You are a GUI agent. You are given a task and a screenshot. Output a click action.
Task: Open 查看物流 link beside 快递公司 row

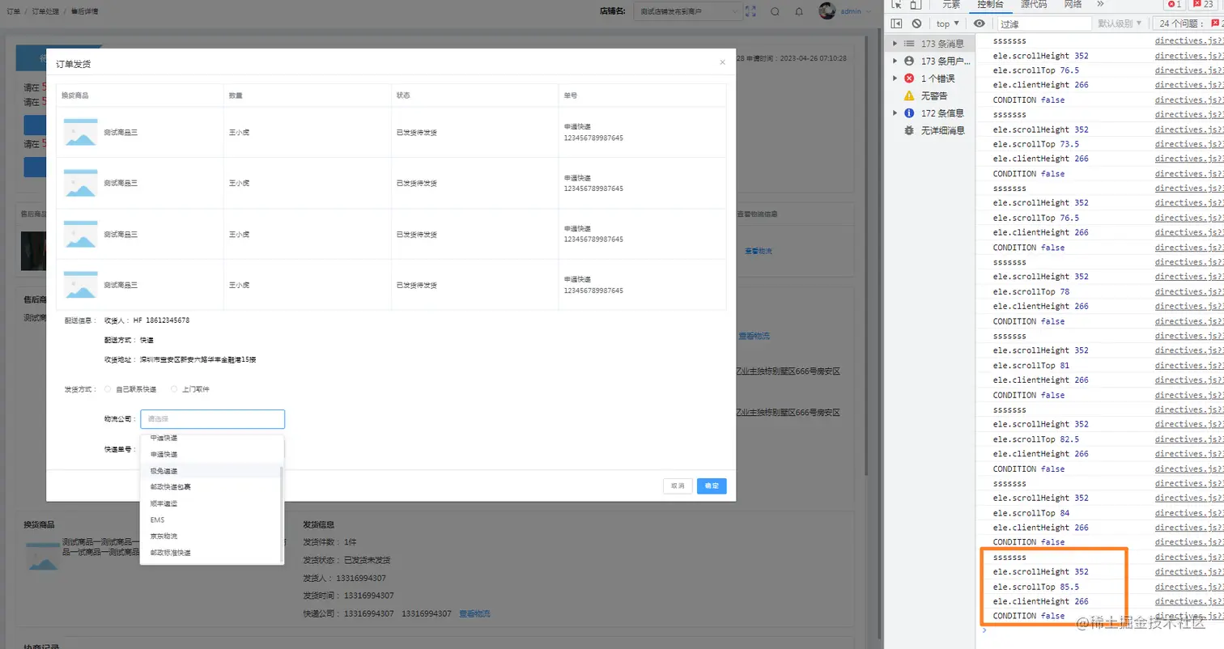click(x=474, y=613)
